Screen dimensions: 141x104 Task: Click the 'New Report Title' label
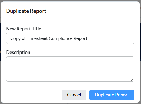pyautogui.click(x=24, y=29)
